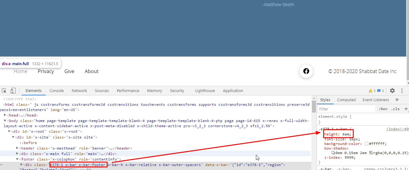Click the new style rule plus icon
409x170 pixels.
click(x=406, y=109)
